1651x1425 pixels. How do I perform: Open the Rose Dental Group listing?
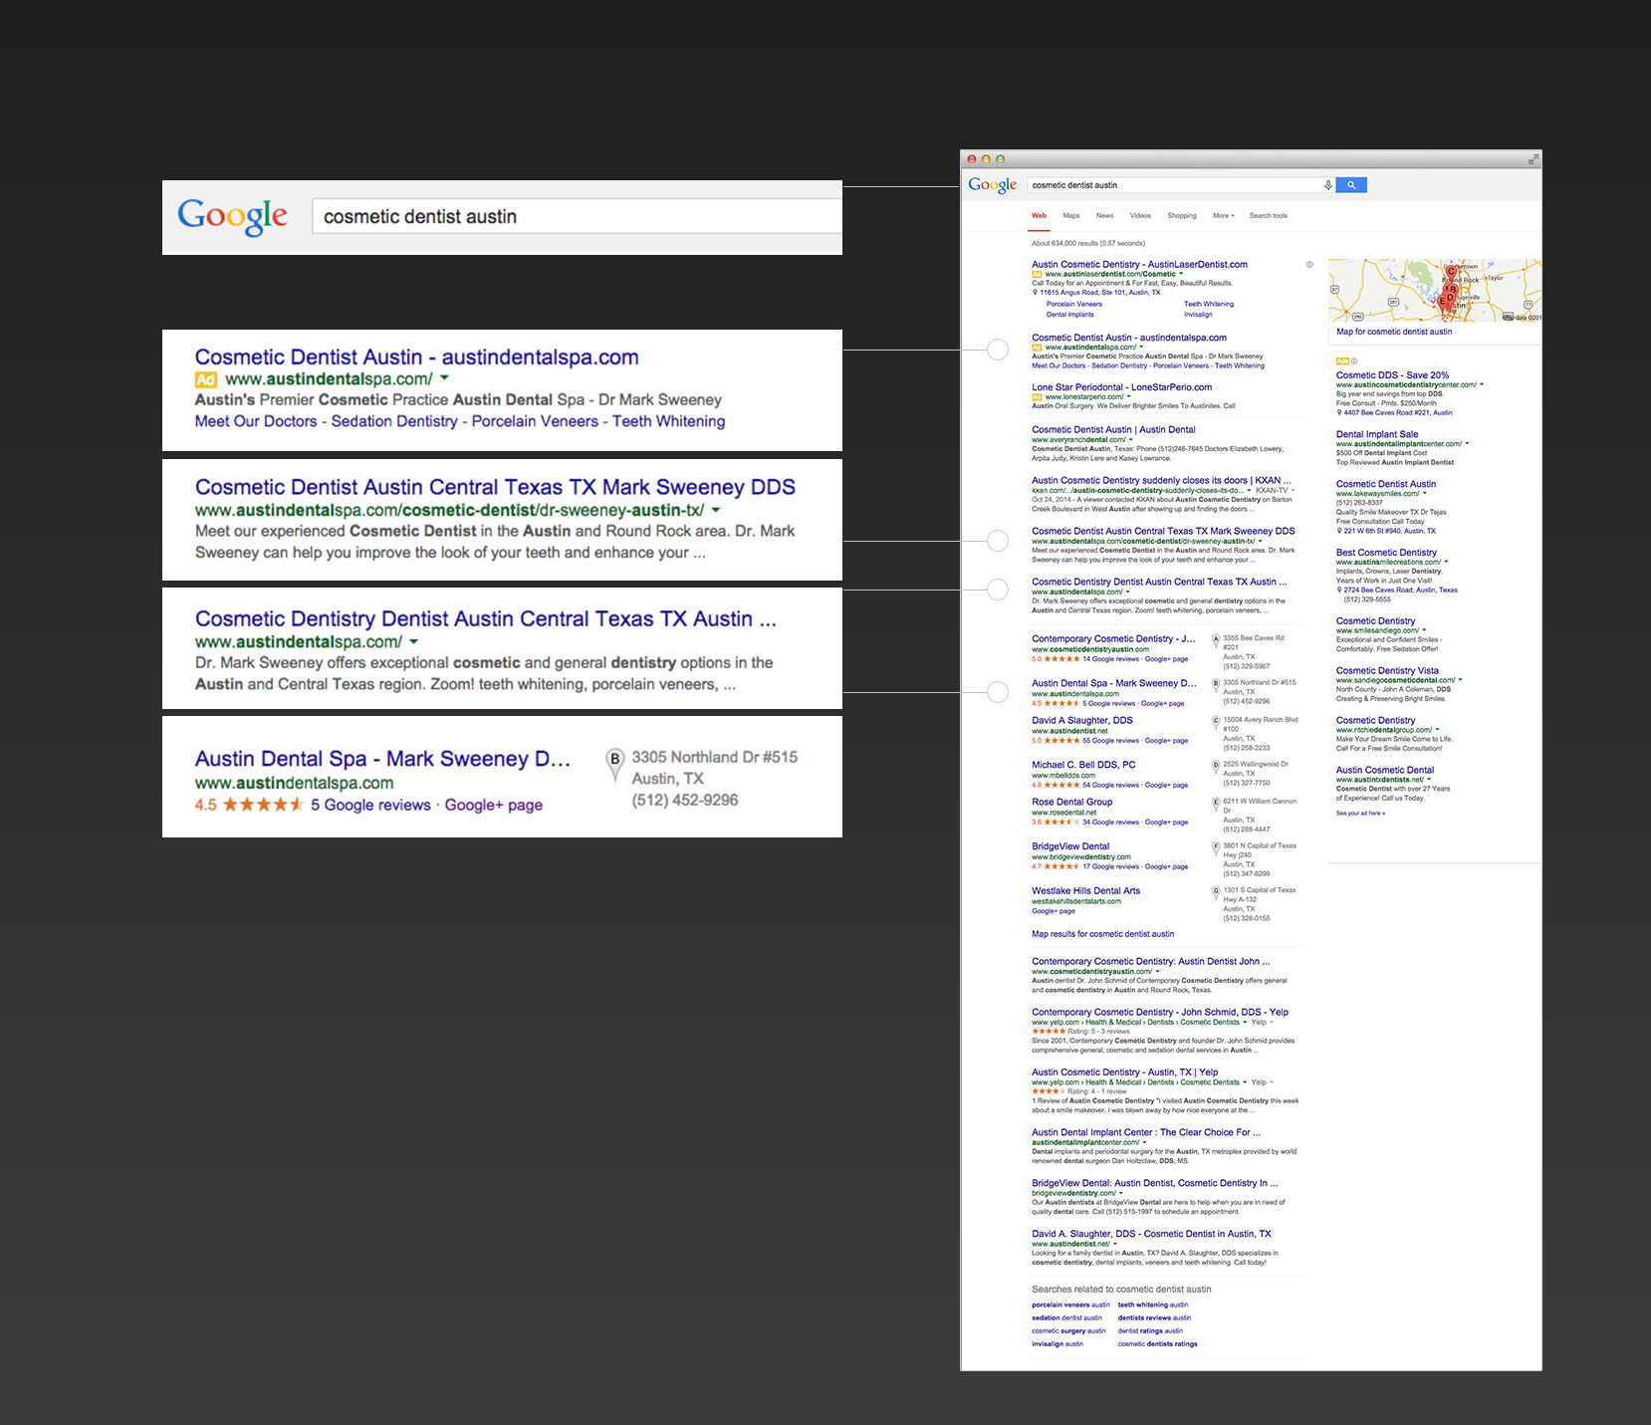coord(1071,802)
